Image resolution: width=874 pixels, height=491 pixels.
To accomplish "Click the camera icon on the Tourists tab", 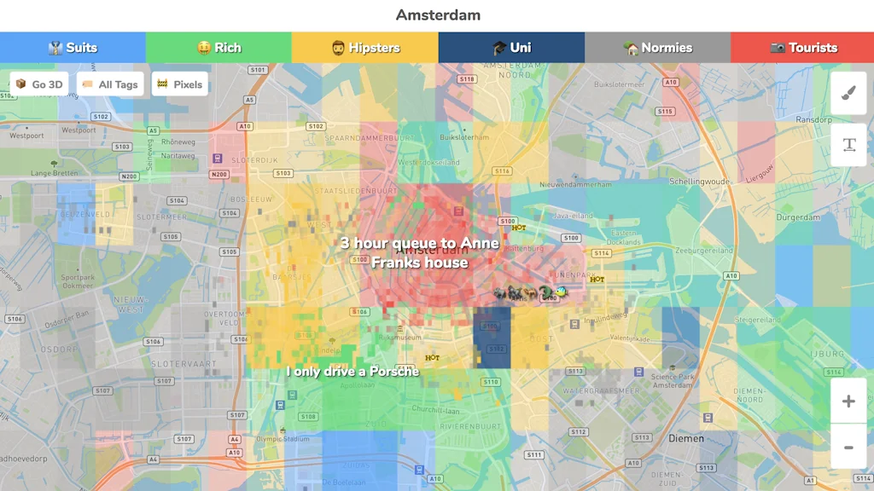I will 778,48.
